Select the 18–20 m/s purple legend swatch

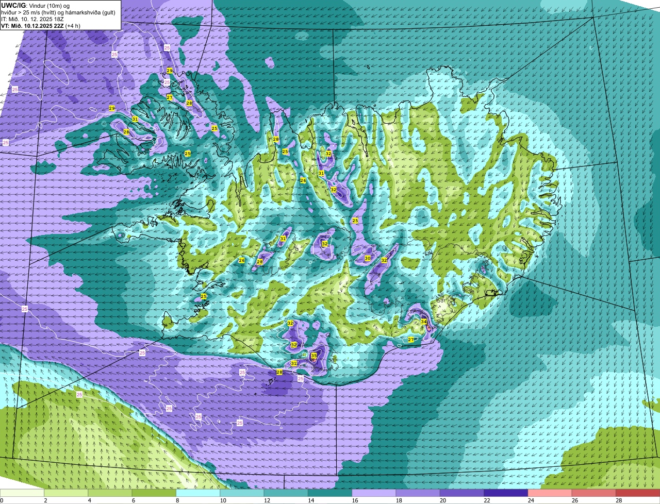418,493
